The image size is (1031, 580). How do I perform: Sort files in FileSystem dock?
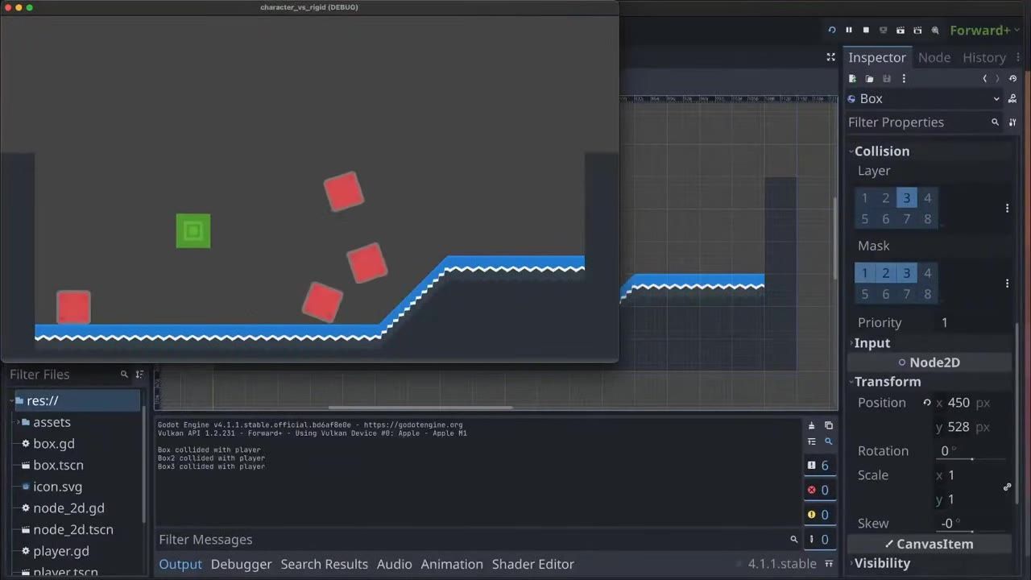click(x=139, y=375)
